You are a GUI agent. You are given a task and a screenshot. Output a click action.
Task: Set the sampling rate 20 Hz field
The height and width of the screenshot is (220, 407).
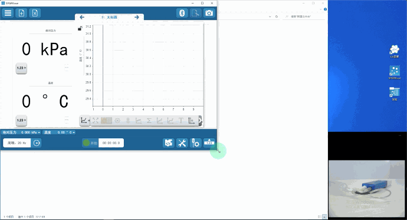point(17,143)
